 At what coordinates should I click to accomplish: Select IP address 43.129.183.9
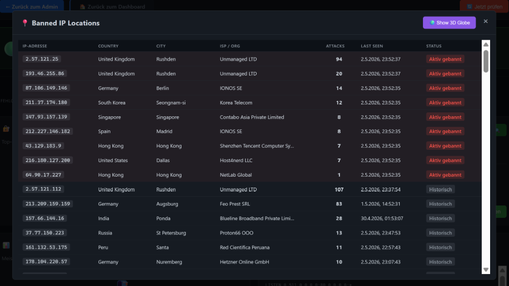(x=43, y=146)
